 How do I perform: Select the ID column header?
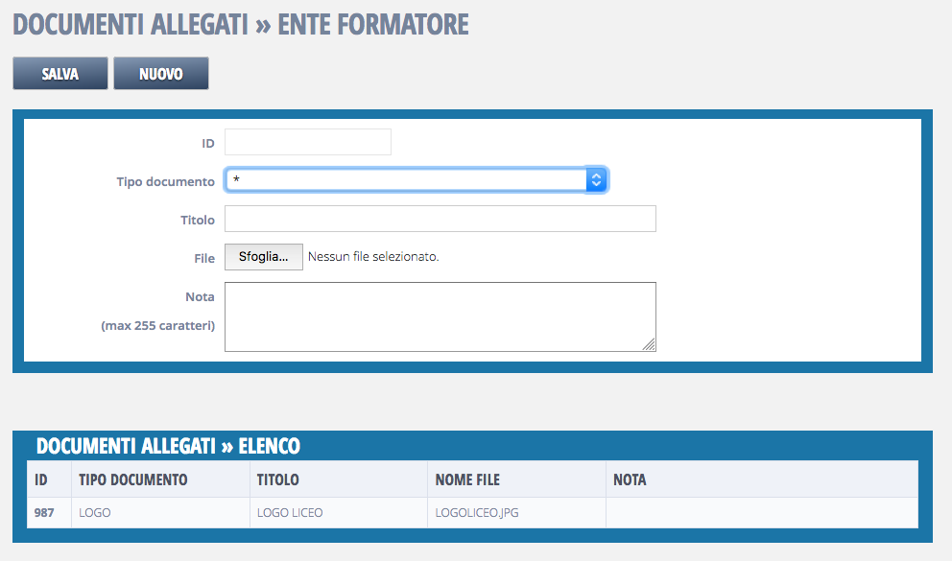point(41,479)
